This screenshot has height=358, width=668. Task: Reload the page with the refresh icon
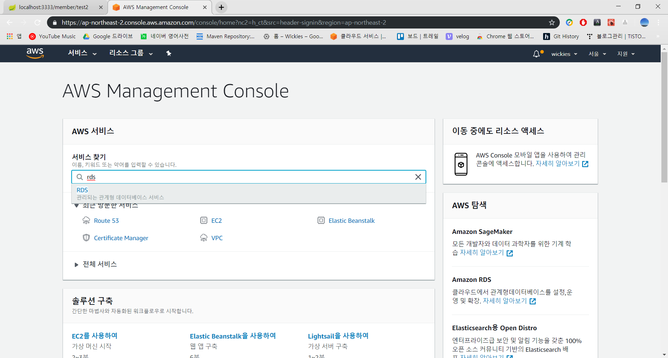(38, 23)
